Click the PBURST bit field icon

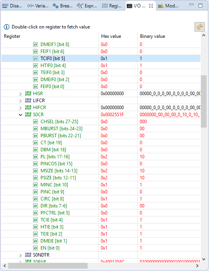click(35, 136)
